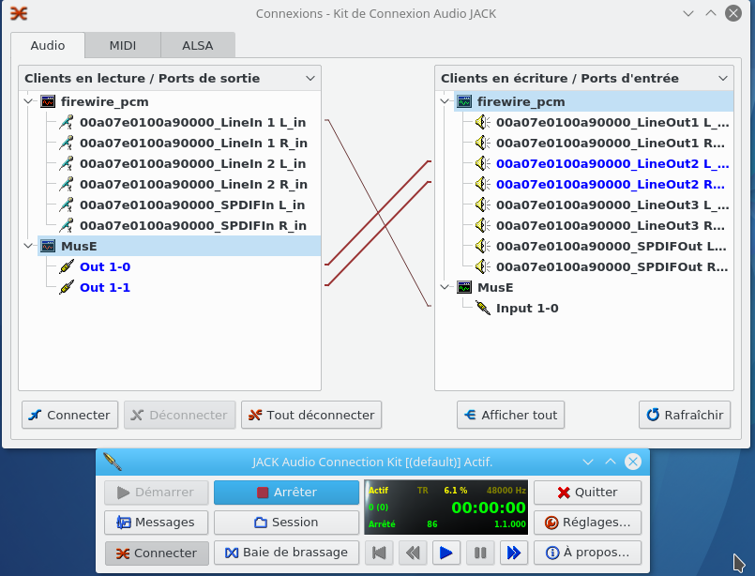The height and width of the screenshot is (576, 755).
Task: Click the transport rewind-to-start button
Action: (x=379, y=553)
